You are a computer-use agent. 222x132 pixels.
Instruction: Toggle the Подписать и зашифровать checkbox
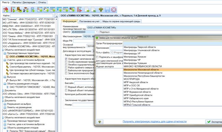pos(97,57)
